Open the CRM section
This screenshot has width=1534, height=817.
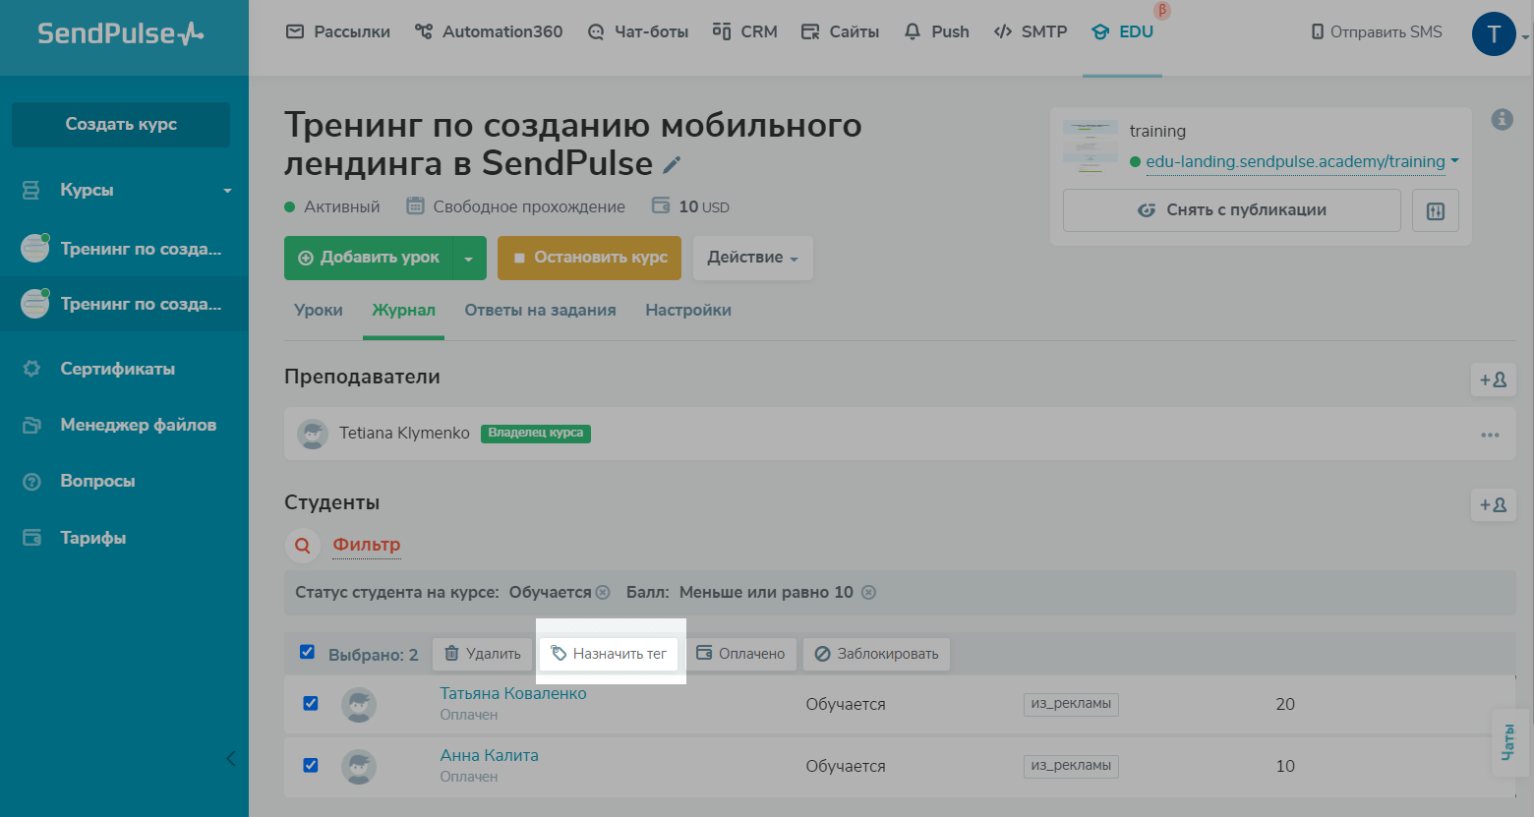click(745, 32)
